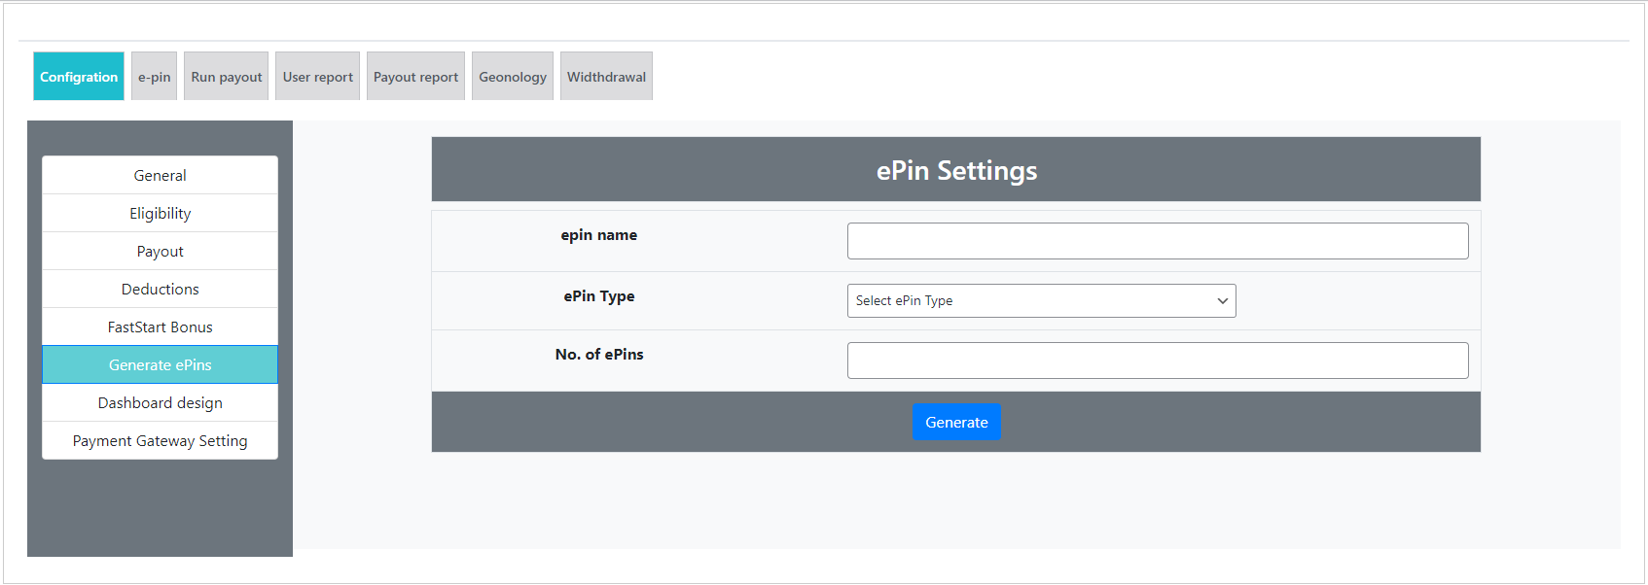Focus the No. of ePins field
This screenshot has width=1648, height=585.
[1157, 361]
